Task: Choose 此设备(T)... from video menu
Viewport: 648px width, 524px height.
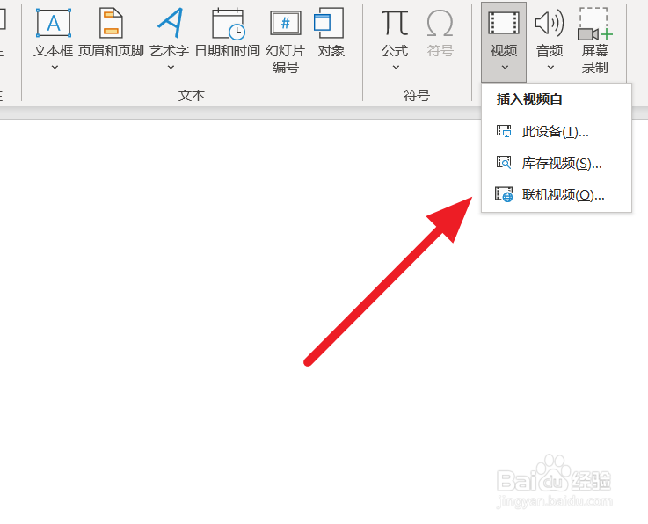Action: [x=557, y=132]
